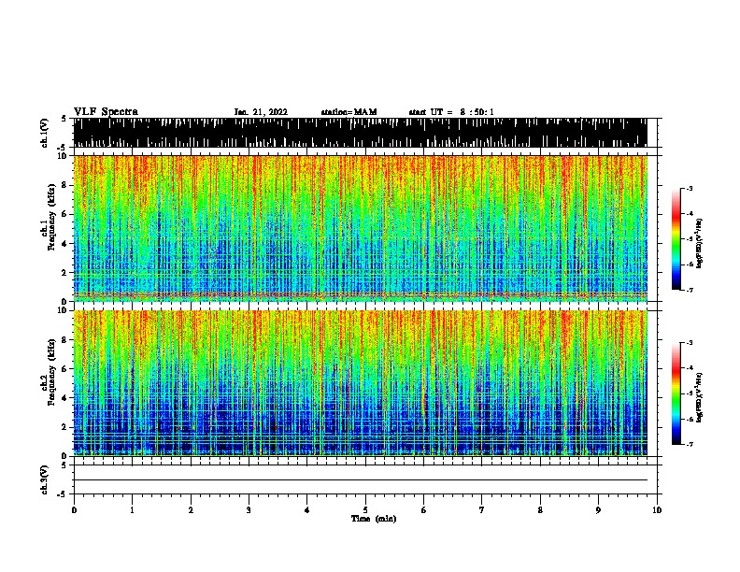Select the "ch.3(V)" axis label
Screen dimensions: 740x572
[x=45, y=479]
